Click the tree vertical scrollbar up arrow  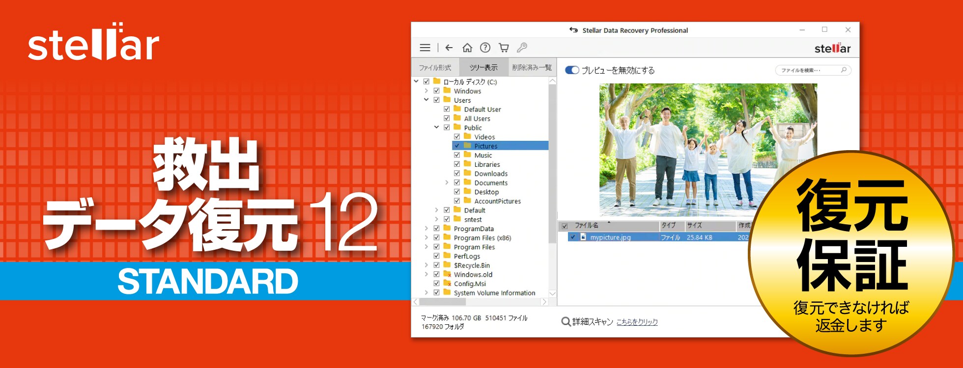click(x=552, y=81)
